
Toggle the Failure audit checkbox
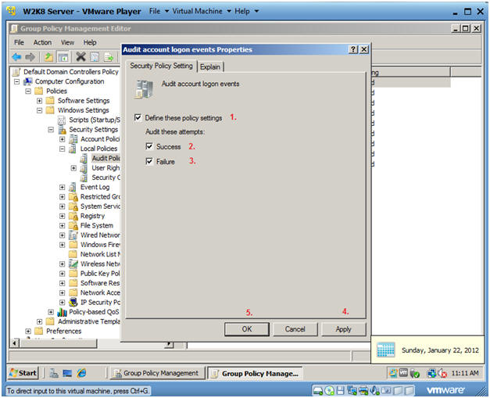tap(149, 161)
